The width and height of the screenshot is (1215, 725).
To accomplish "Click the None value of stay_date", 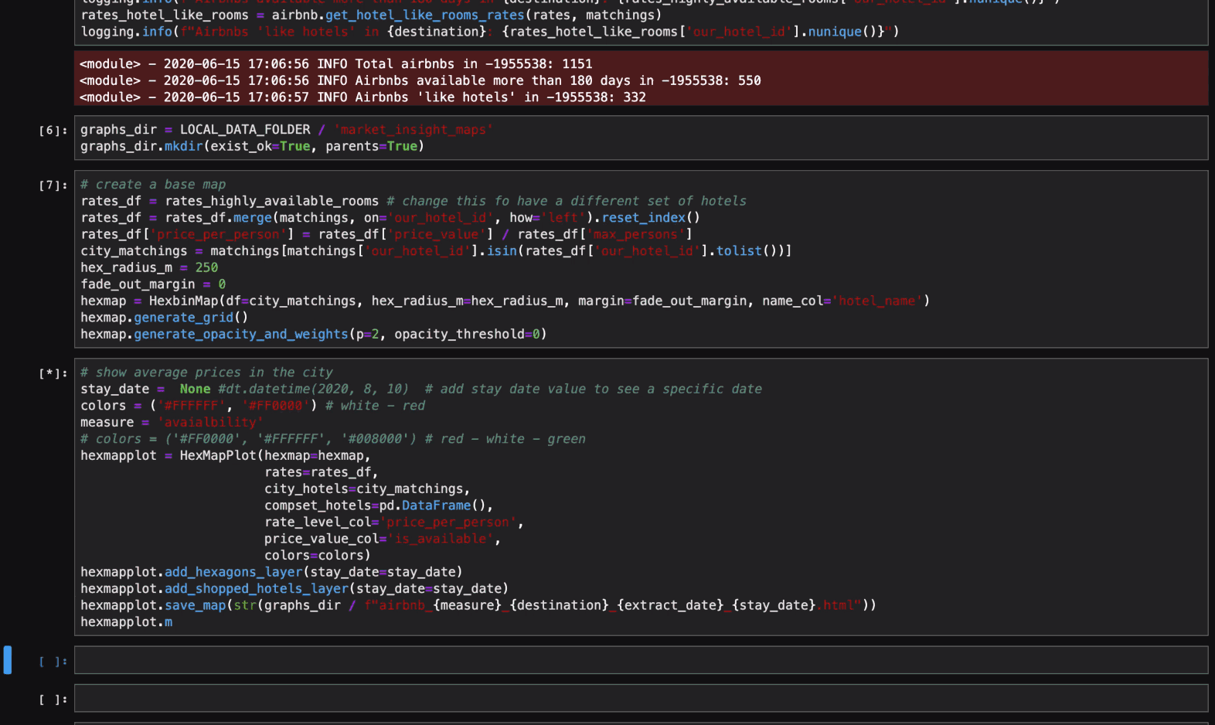I will 195,389.
